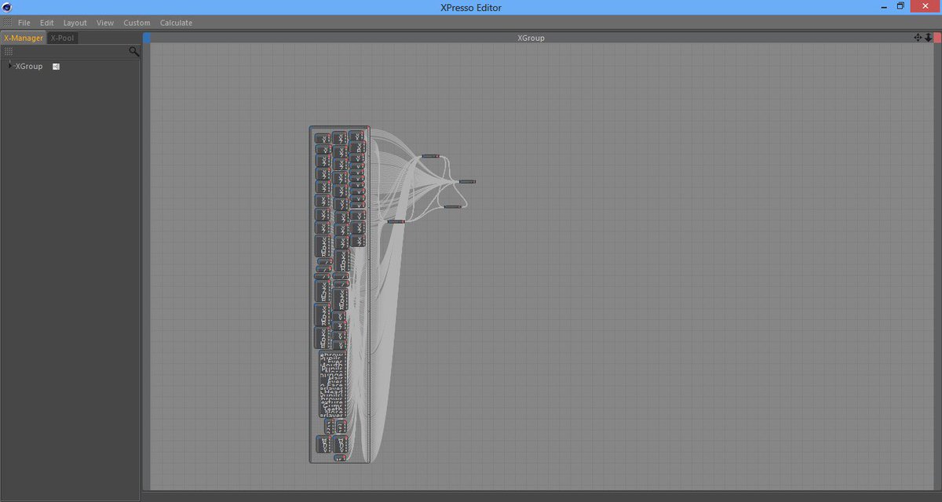
Task: Open the File menu
Action: [24, 23]
